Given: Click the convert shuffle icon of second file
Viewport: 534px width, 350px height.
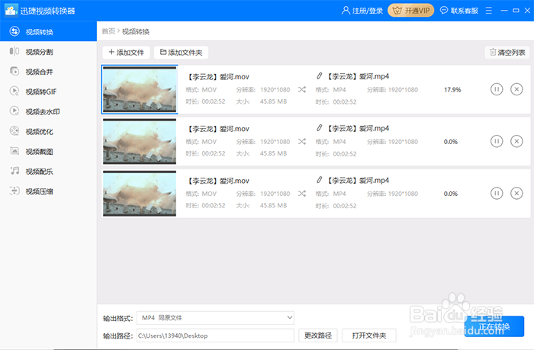Looking at the screenshot, I should [x=302, y=141].
